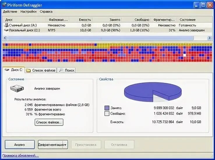Sort by the Свободно column header
Screen dimensions: 215x160
(x=136, y=20)
